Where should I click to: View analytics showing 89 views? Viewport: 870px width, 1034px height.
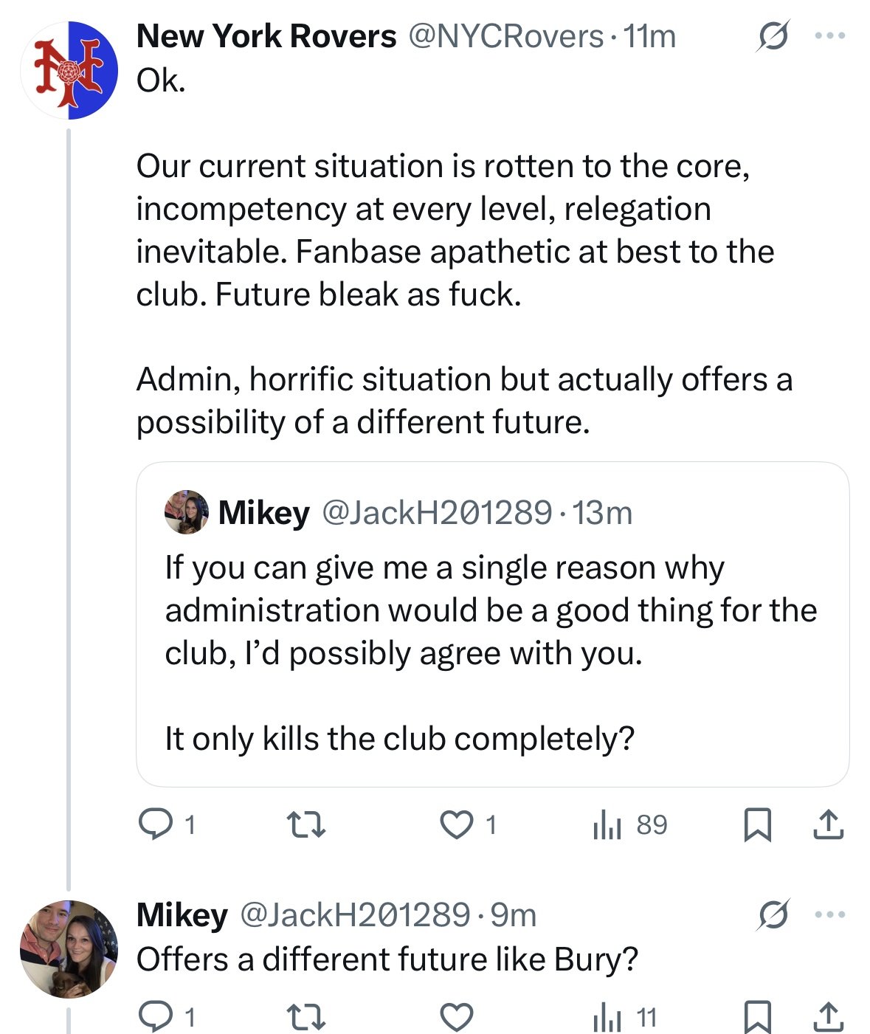[629, 824]
